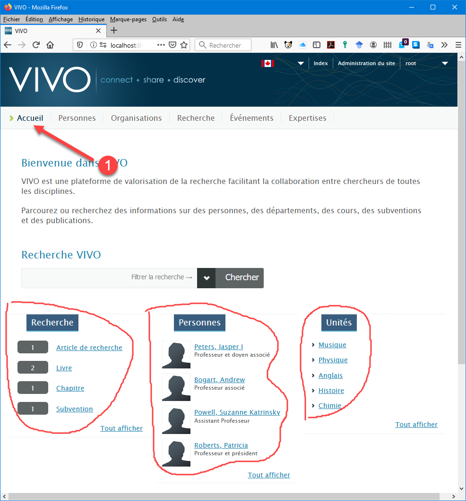Image resolution: width=466 pixels, height=501 pixels.
Task: Click Roberts, Patricia profile photo thumbnail
Action: pyautogui.click(x=176, y=452)
